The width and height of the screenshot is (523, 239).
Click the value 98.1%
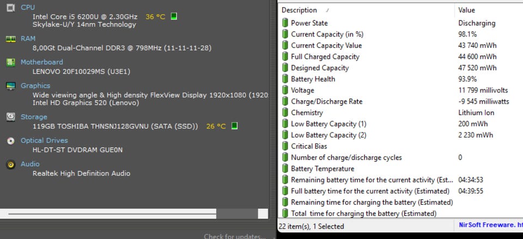coord(467,34)
